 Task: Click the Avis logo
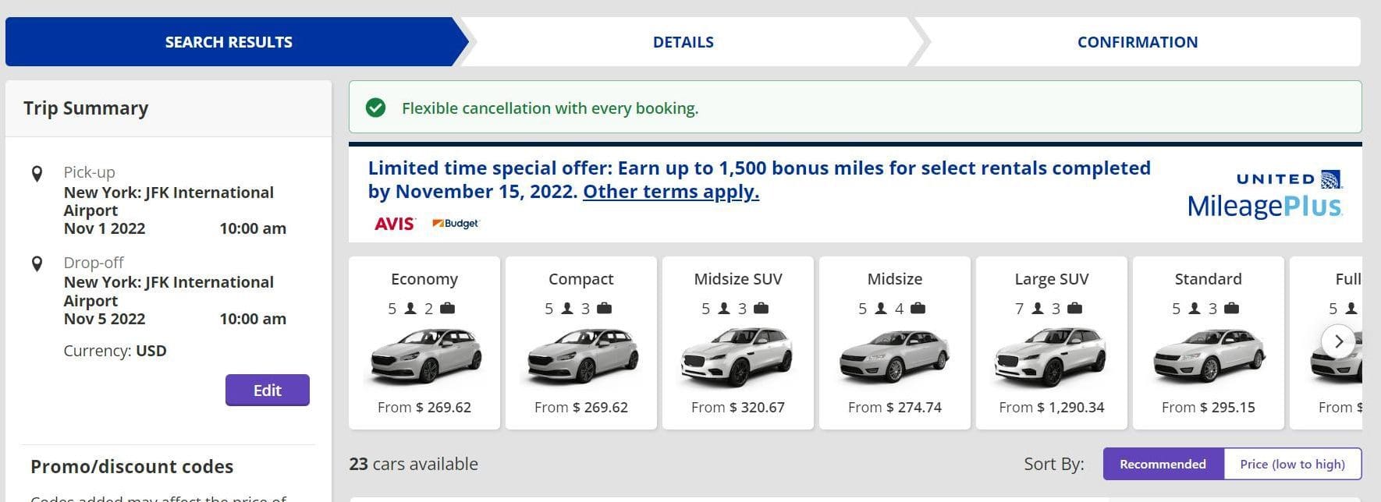(x=394, y=223)
